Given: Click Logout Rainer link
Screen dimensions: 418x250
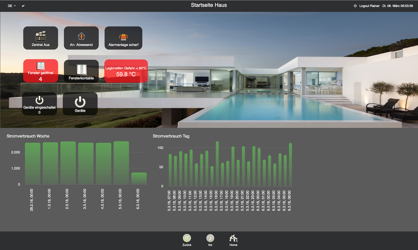Looking at the screenshot, I should (x=369, y=6).
